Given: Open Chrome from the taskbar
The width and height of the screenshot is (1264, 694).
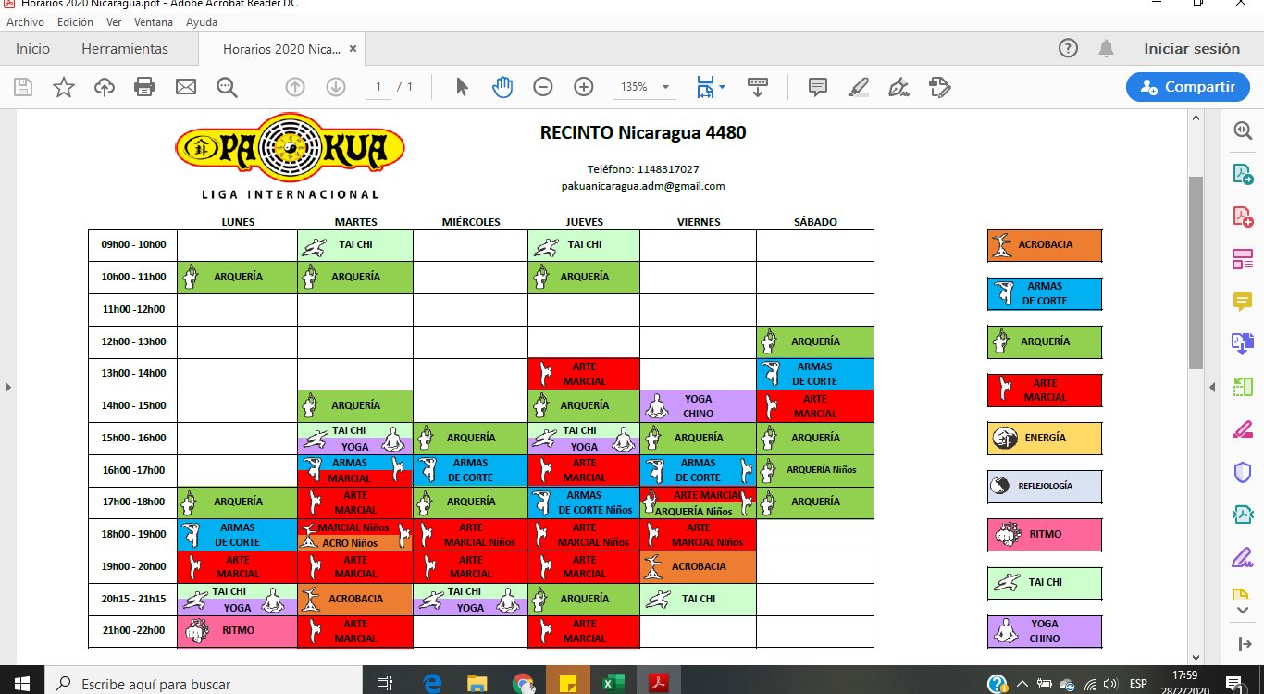Looking at the screenshot, I should click(523, 684).
